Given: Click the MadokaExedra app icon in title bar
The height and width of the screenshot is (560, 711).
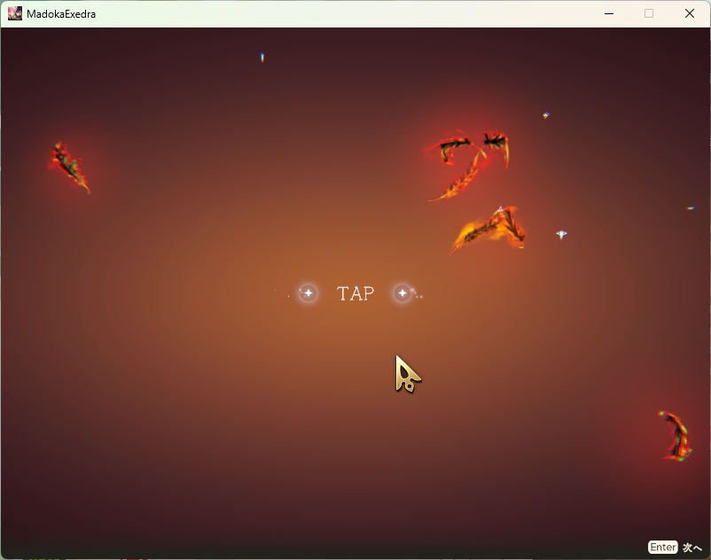Looking at the screenshot, I should tap(15, 13).
